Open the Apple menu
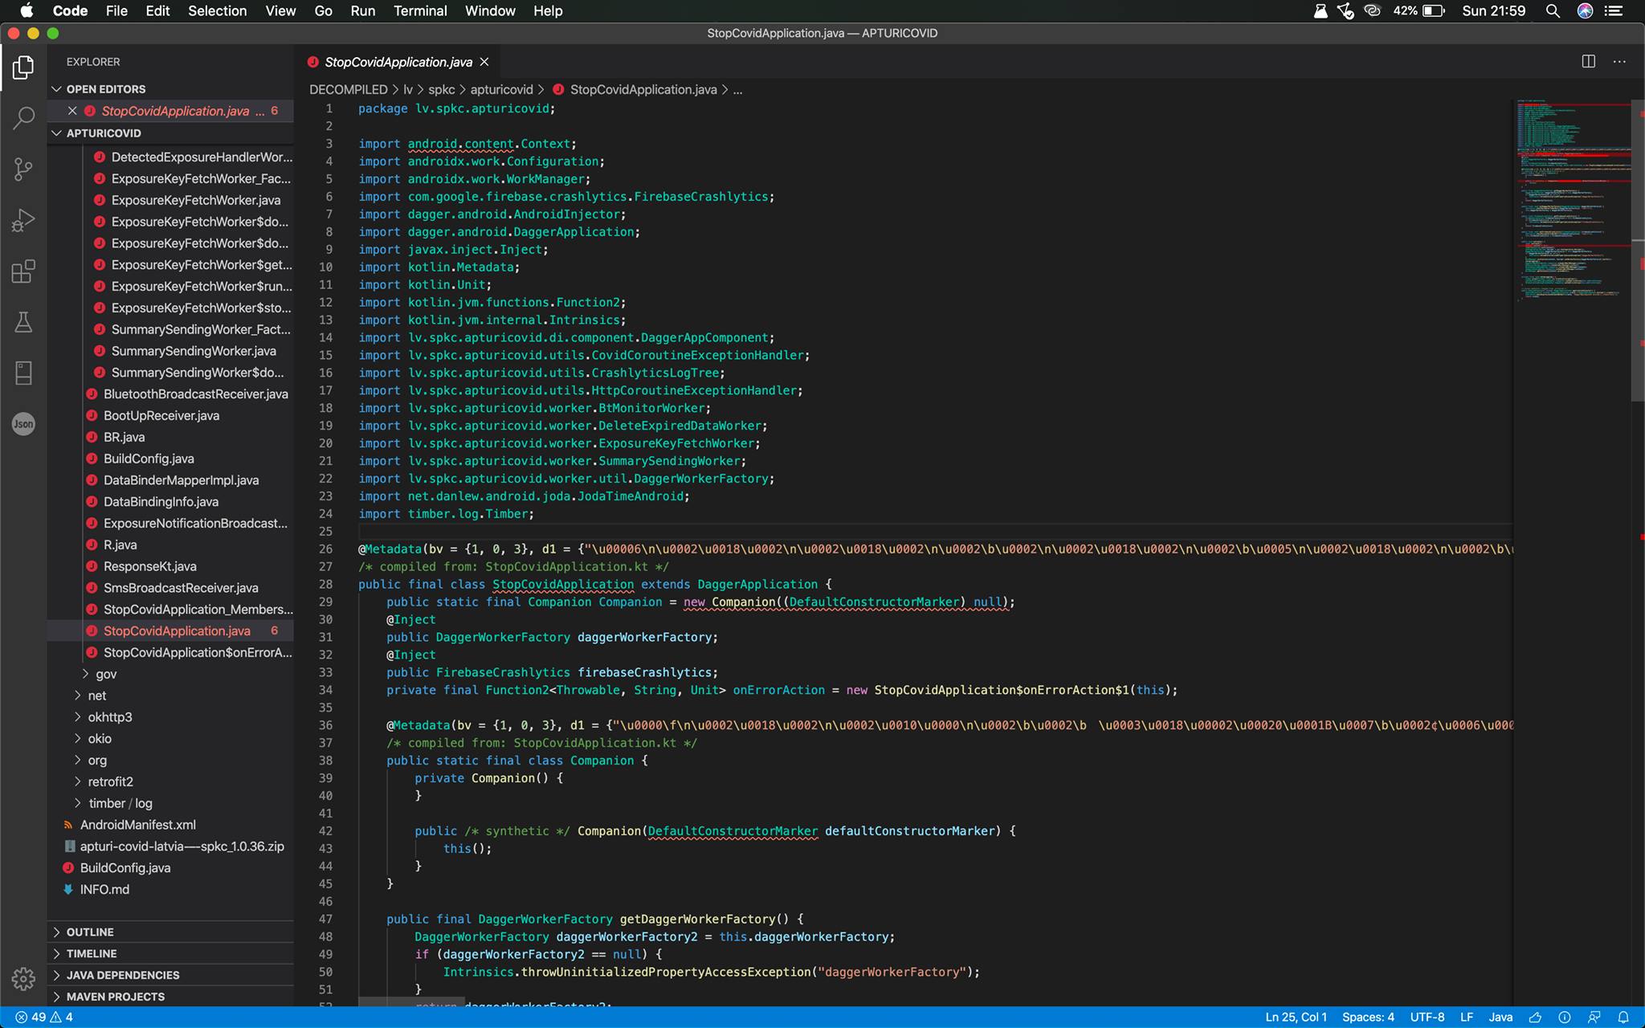1645x1028 pixels. (27, 11)
